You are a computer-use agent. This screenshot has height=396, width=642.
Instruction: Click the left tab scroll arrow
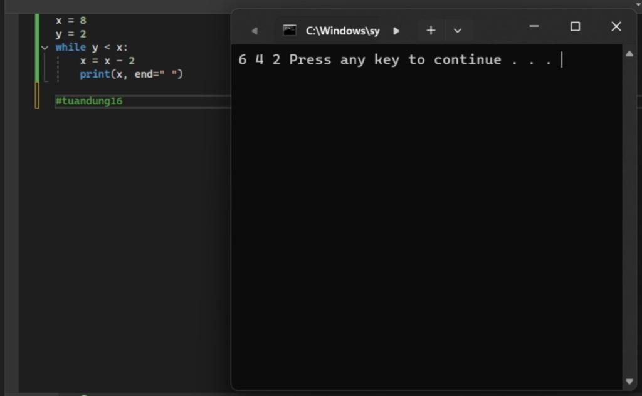[255, 31]
